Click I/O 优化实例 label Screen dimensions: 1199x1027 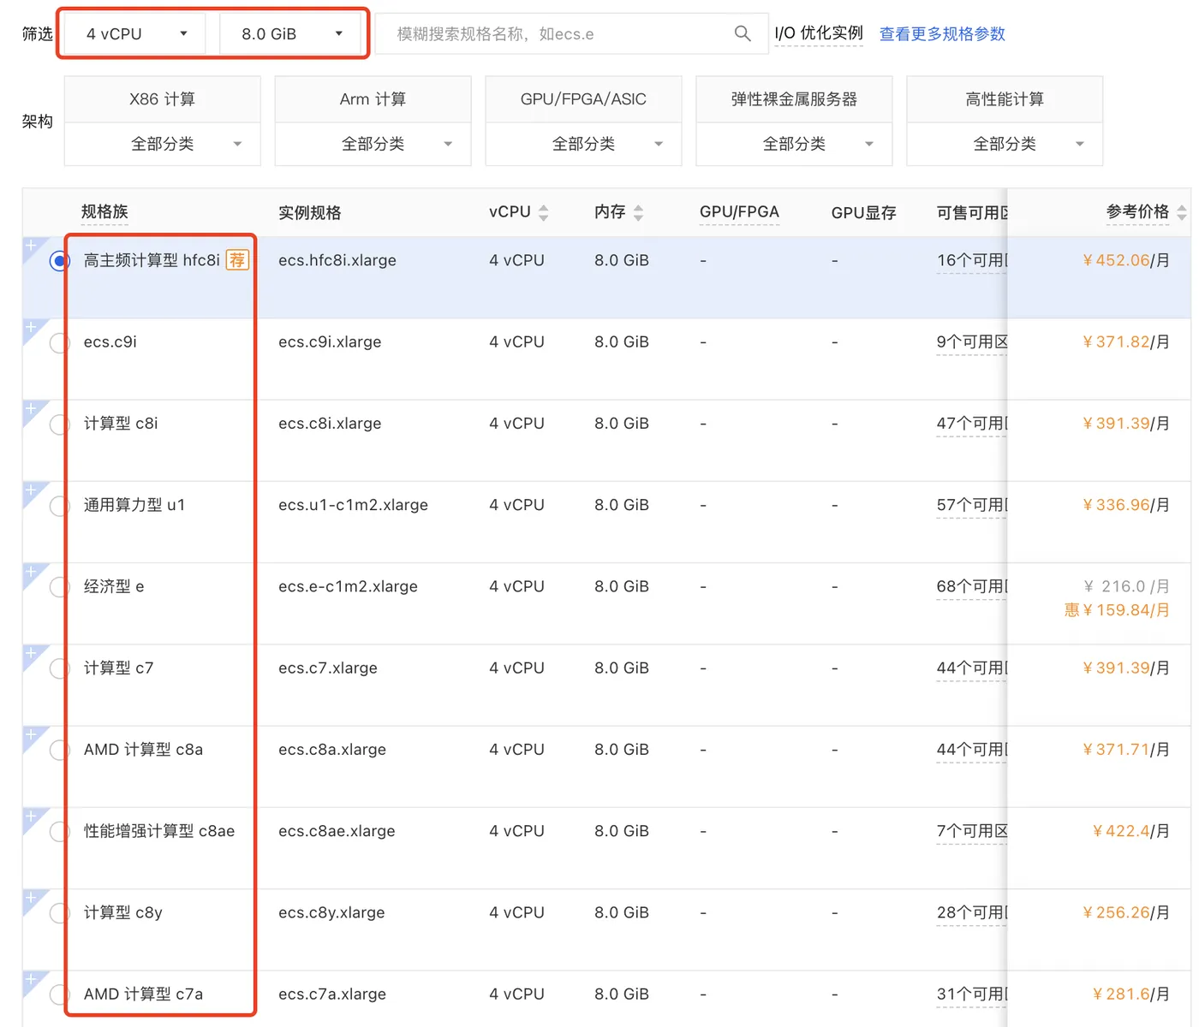click(x=819, y=33)
